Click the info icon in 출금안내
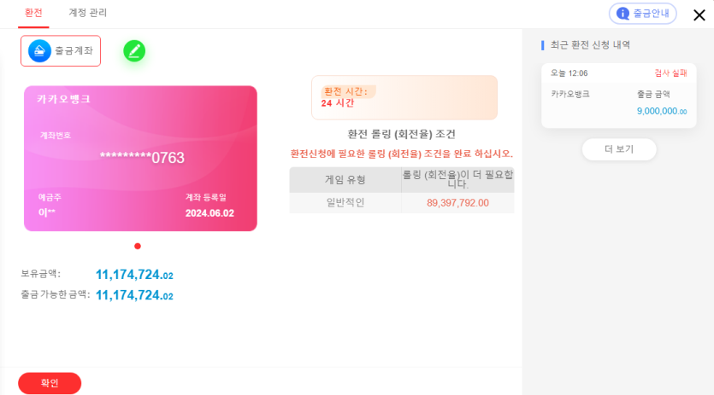 (x=623, y=14)
